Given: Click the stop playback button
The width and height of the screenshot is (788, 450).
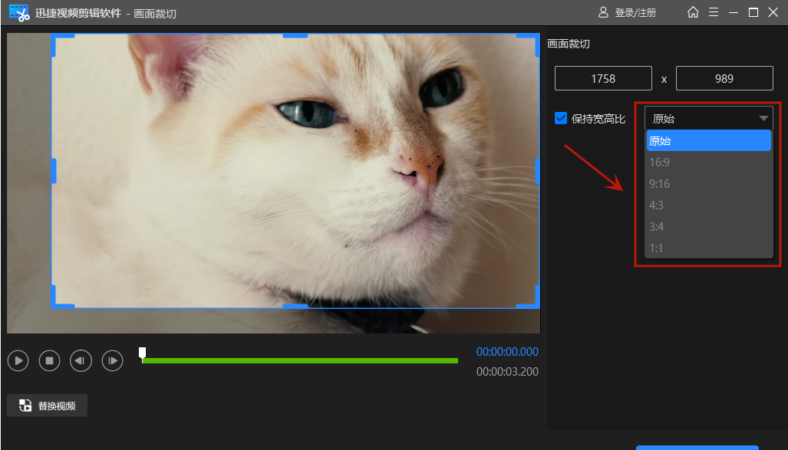Looking at the screenshot, I should [49, 360].
